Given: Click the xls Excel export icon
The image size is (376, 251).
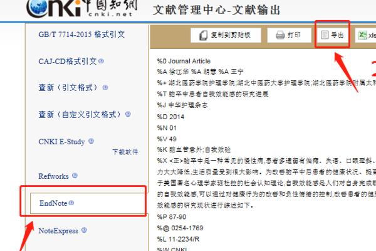Looking at the screenshot, I should tap(363, 35).
